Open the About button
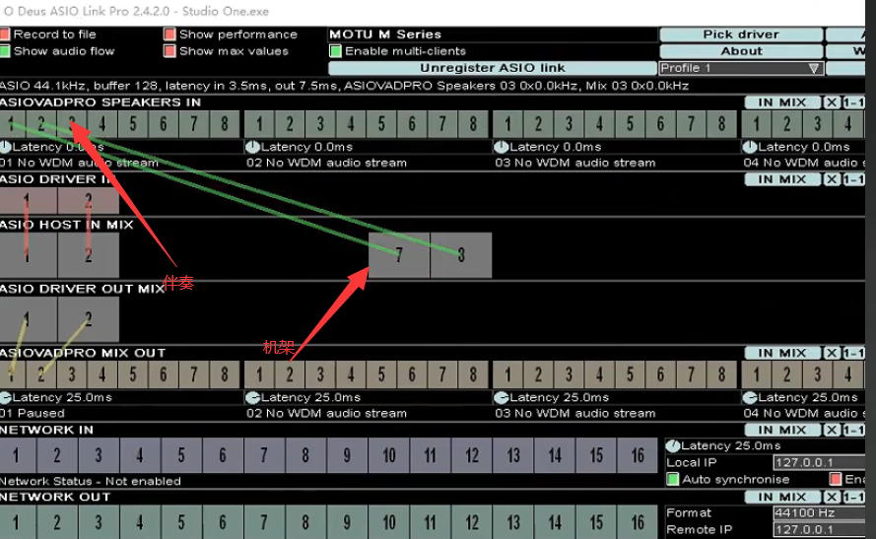Screen dimensions: 876x539 741,51
